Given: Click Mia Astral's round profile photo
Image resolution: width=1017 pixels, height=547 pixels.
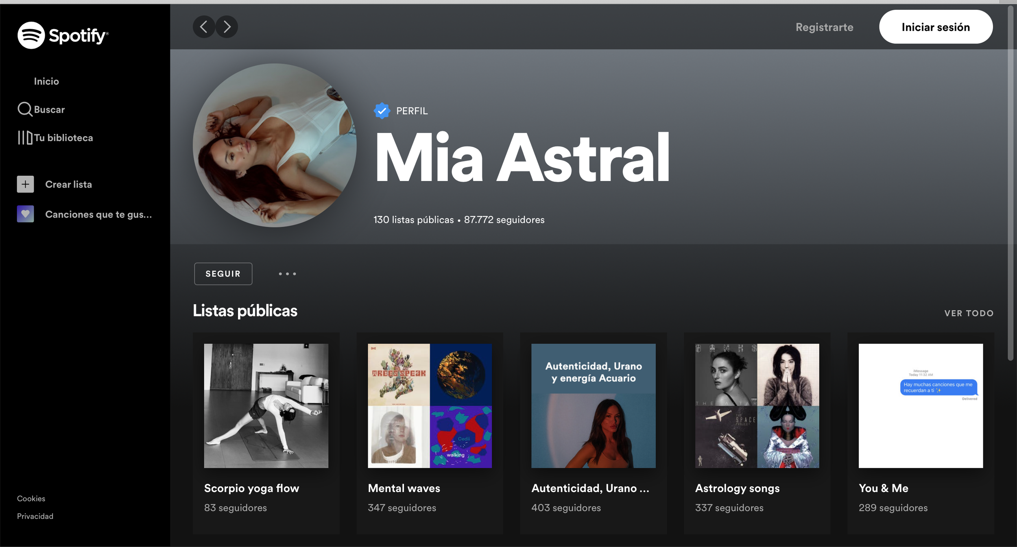Looking at the screenshot, I should point(275,145).
